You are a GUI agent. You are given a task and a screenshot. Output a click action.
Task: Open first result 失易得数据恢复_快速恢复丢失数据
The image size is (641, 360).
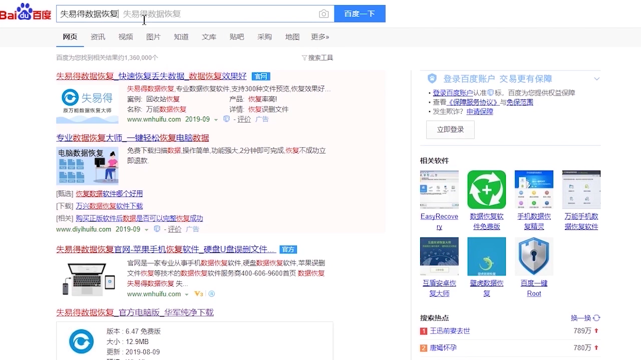tap(151, 76)
